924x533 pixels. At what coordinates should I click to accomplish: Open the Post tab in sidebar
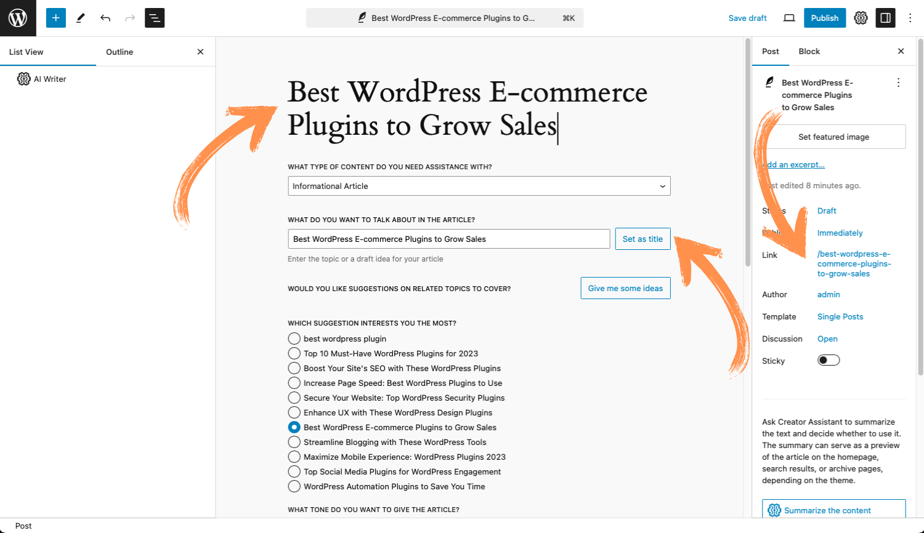(x=771, y=51)
